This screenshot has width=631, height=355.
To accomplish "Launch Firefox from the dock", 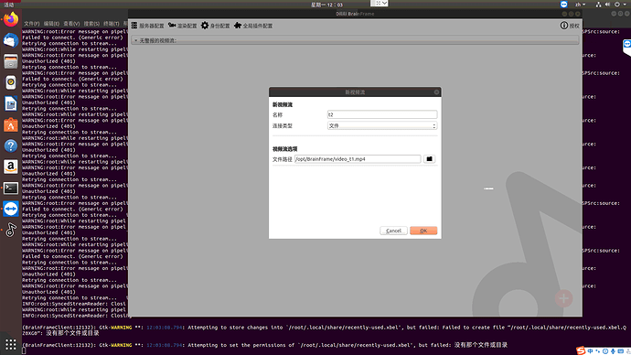I will click(11, 19).
